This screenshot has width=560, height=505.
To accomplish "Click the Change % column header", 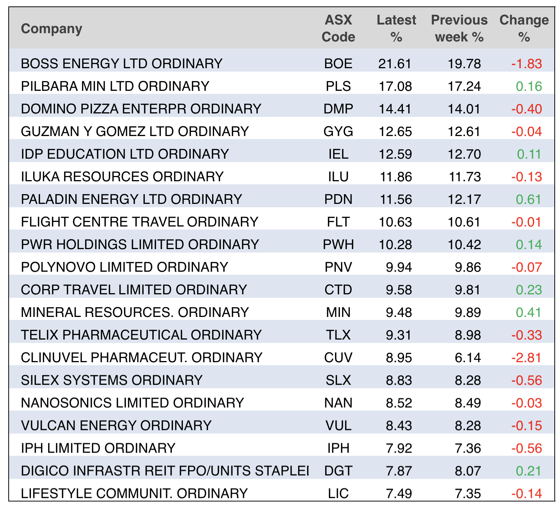I will coord(524,29).
